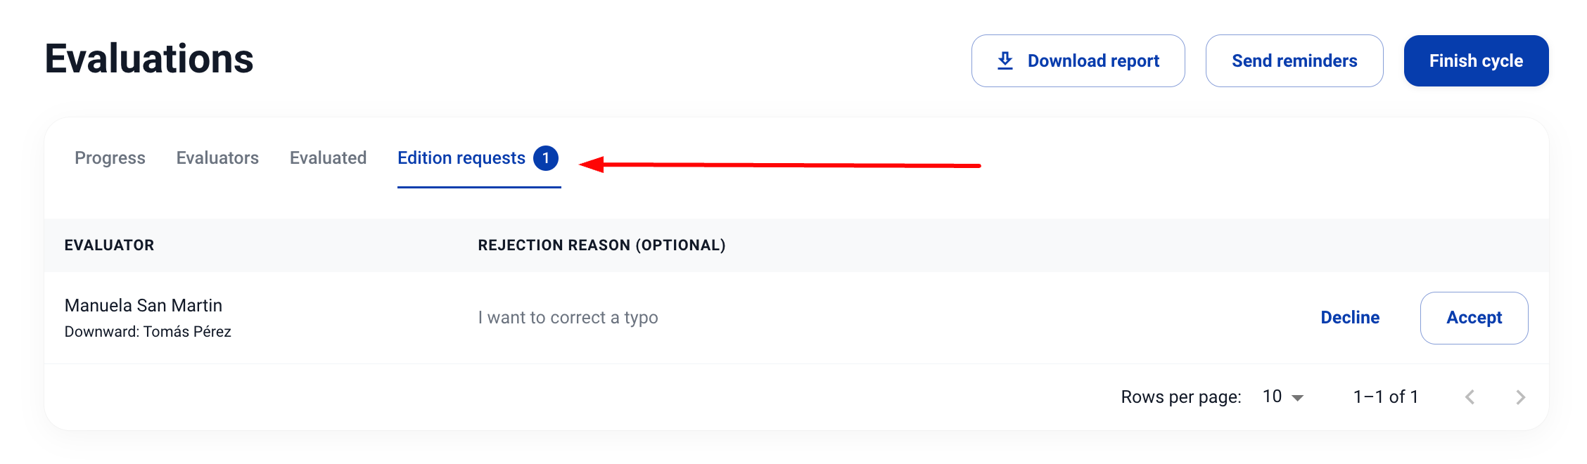1587x464 pixels.
Task: Open the rows per page dropdown
Action: [1283, 397]
